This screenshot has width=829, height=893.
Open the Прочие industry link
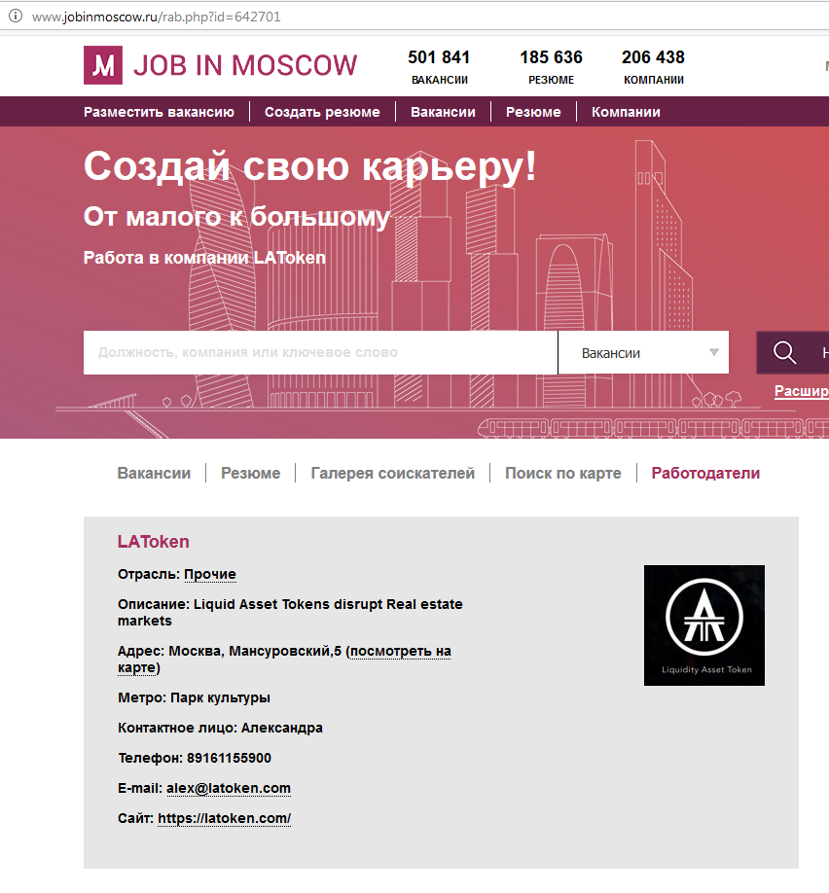[209, 574]
